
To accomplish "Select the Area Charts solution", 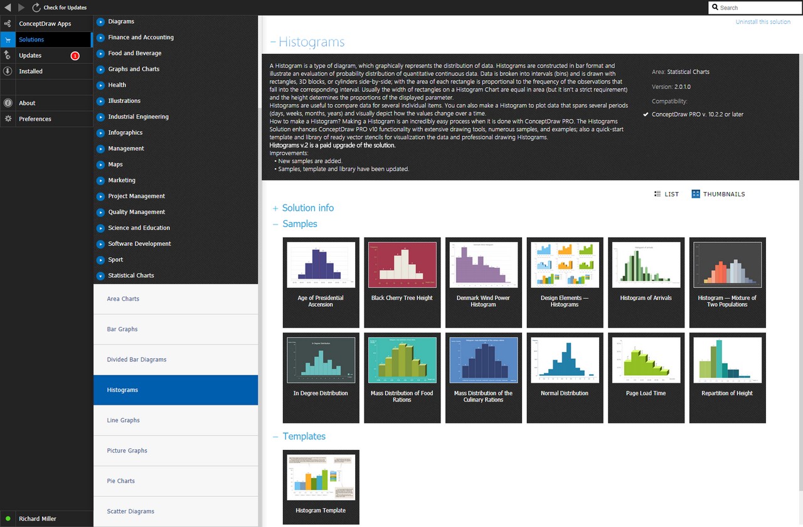I will pos(176,299).
